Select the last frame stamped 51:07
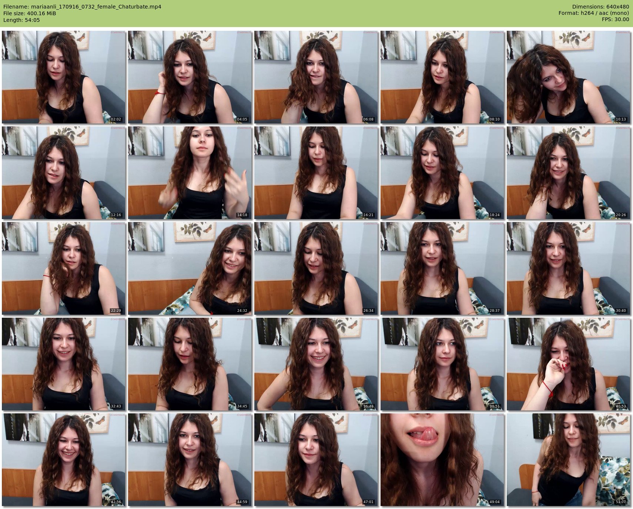Screen dimensions: 633x509 point(569,460)
